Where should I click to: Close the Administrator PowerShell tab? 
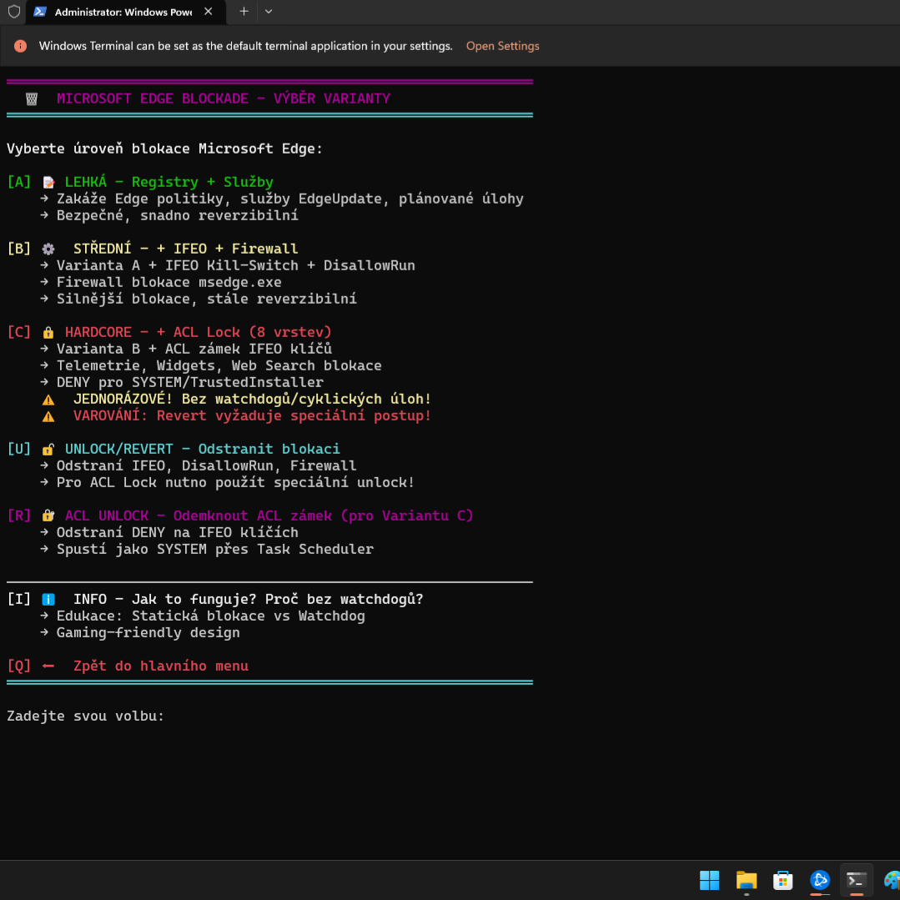point(209,12)
